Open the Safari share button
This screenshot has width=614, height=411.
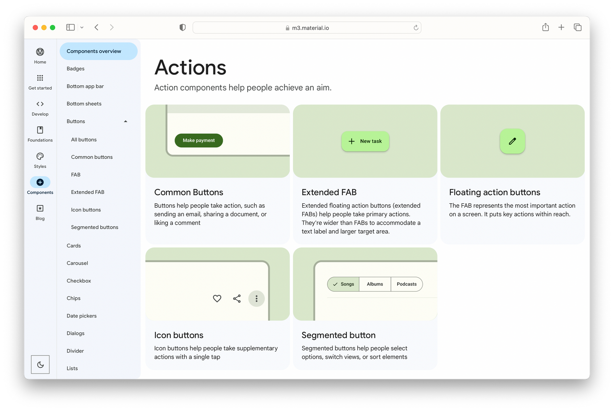pyautogui.click(x=545, y=27)
